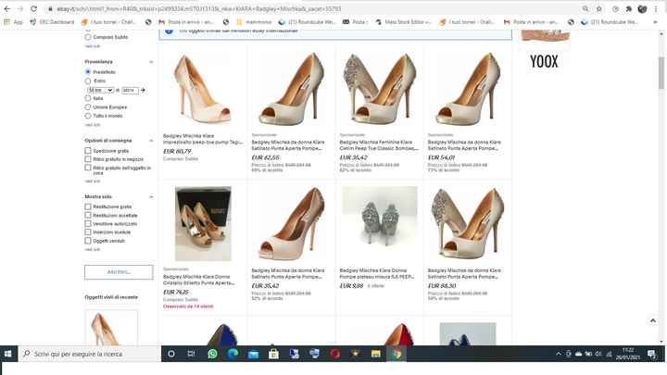This screenshot has width=667, height=375.
Task: Click the browser address bar URL
Action: click(198, 8)
